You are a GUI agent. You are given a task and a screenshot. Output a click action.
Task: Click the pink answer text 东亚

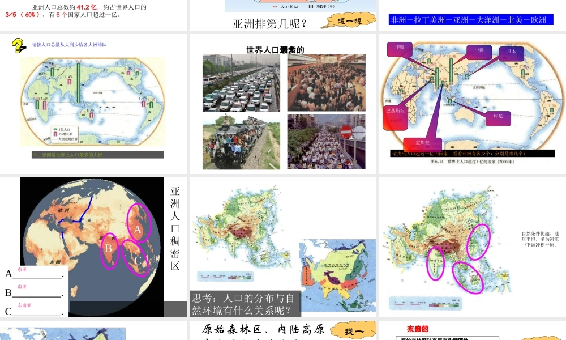tap(22, 270)
